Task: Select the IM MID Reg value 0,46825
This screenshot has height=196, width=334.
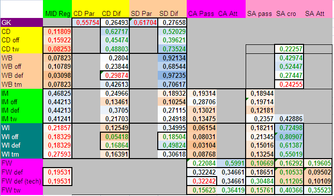Action: [57, 93]
